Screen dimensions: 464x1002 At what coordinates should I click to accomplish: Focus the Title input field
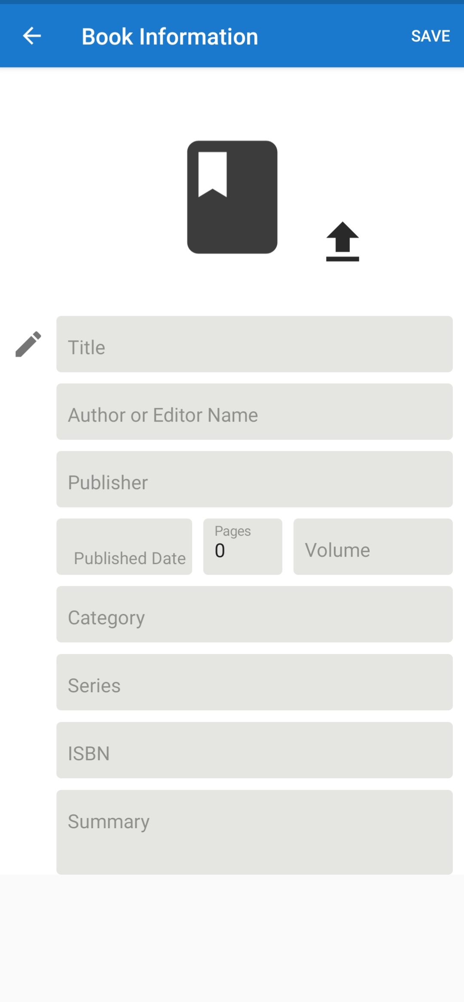pyautogui.click(x=254, y=344)
